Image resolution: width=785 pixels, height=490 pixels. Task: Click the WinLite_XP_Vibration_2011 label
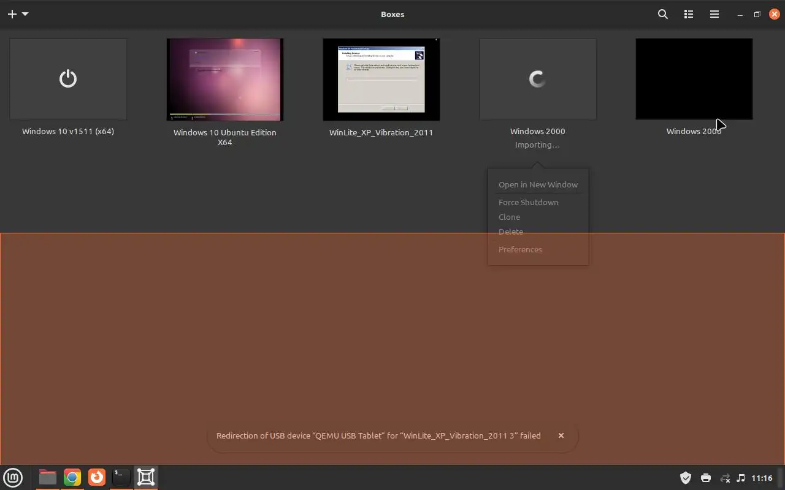tap(381, 132)
